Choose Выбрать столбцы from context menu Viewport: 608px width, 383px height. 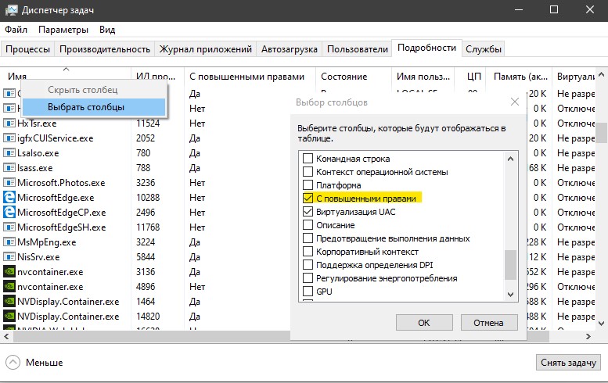(94, 107)
